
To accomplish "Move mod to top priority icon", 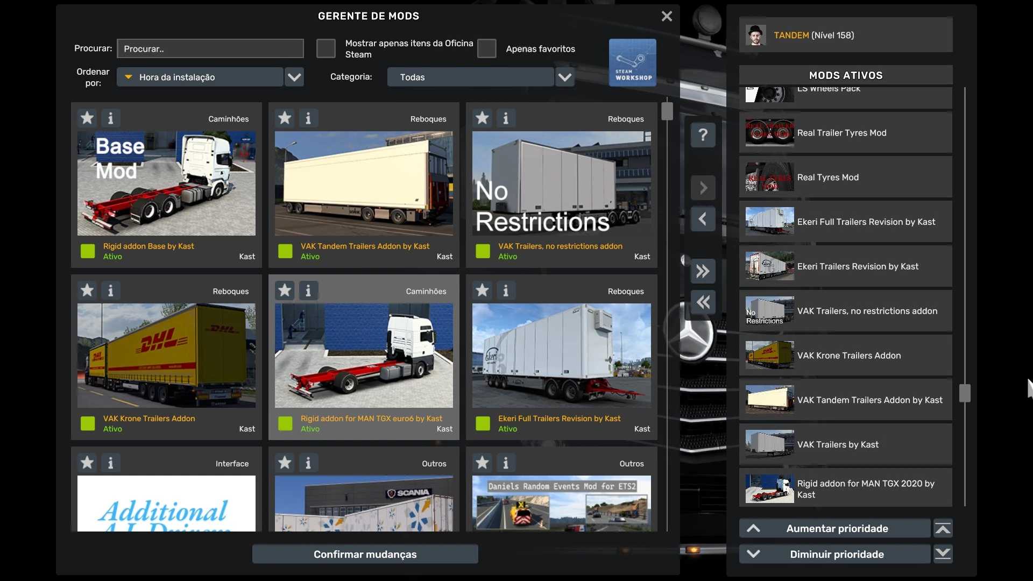I will point(943,529).
